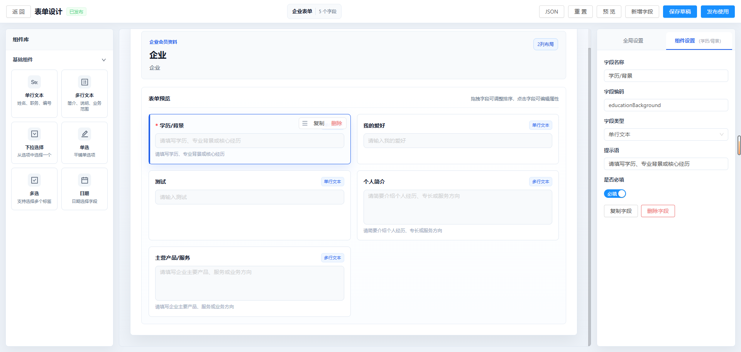Viewport: 741px width, 352px height.
Task: Click the 2列布局 layout selector
Action: (x=545, y=44)
